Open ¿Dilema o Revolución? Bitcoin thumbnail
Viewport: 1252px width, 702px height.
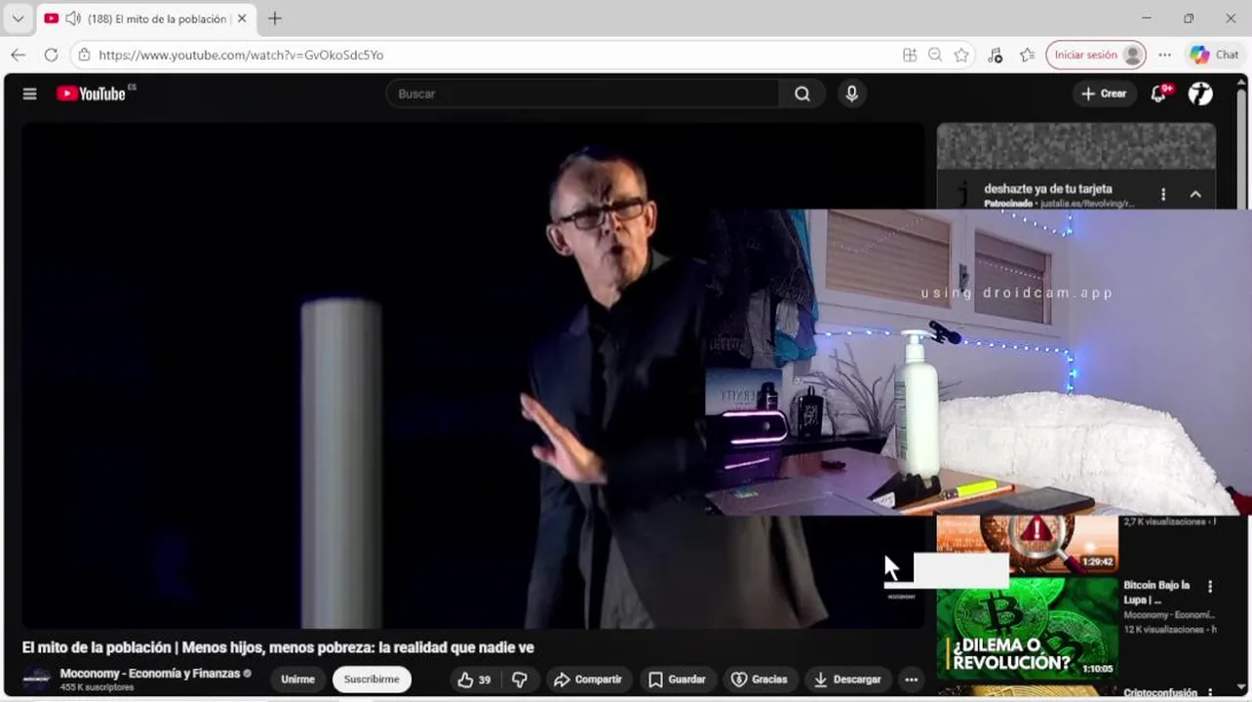coord(1028,628)
